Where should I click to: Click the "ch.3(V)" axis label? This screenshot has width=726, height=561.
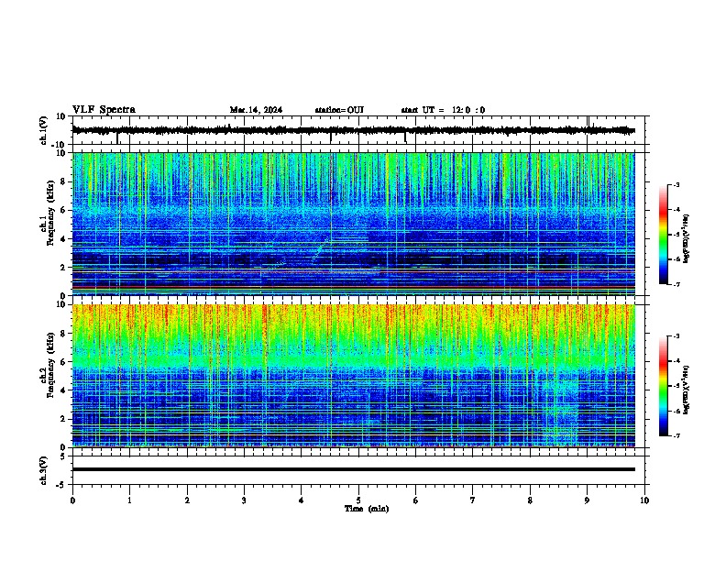(x=44, y=470)
